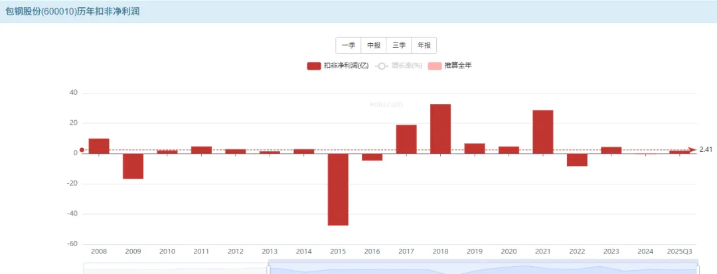Click the 包钢股份(600010)历年扣非净利润 title
The width and height of the screenshot is (717, 274).
[x=72, y=12]
